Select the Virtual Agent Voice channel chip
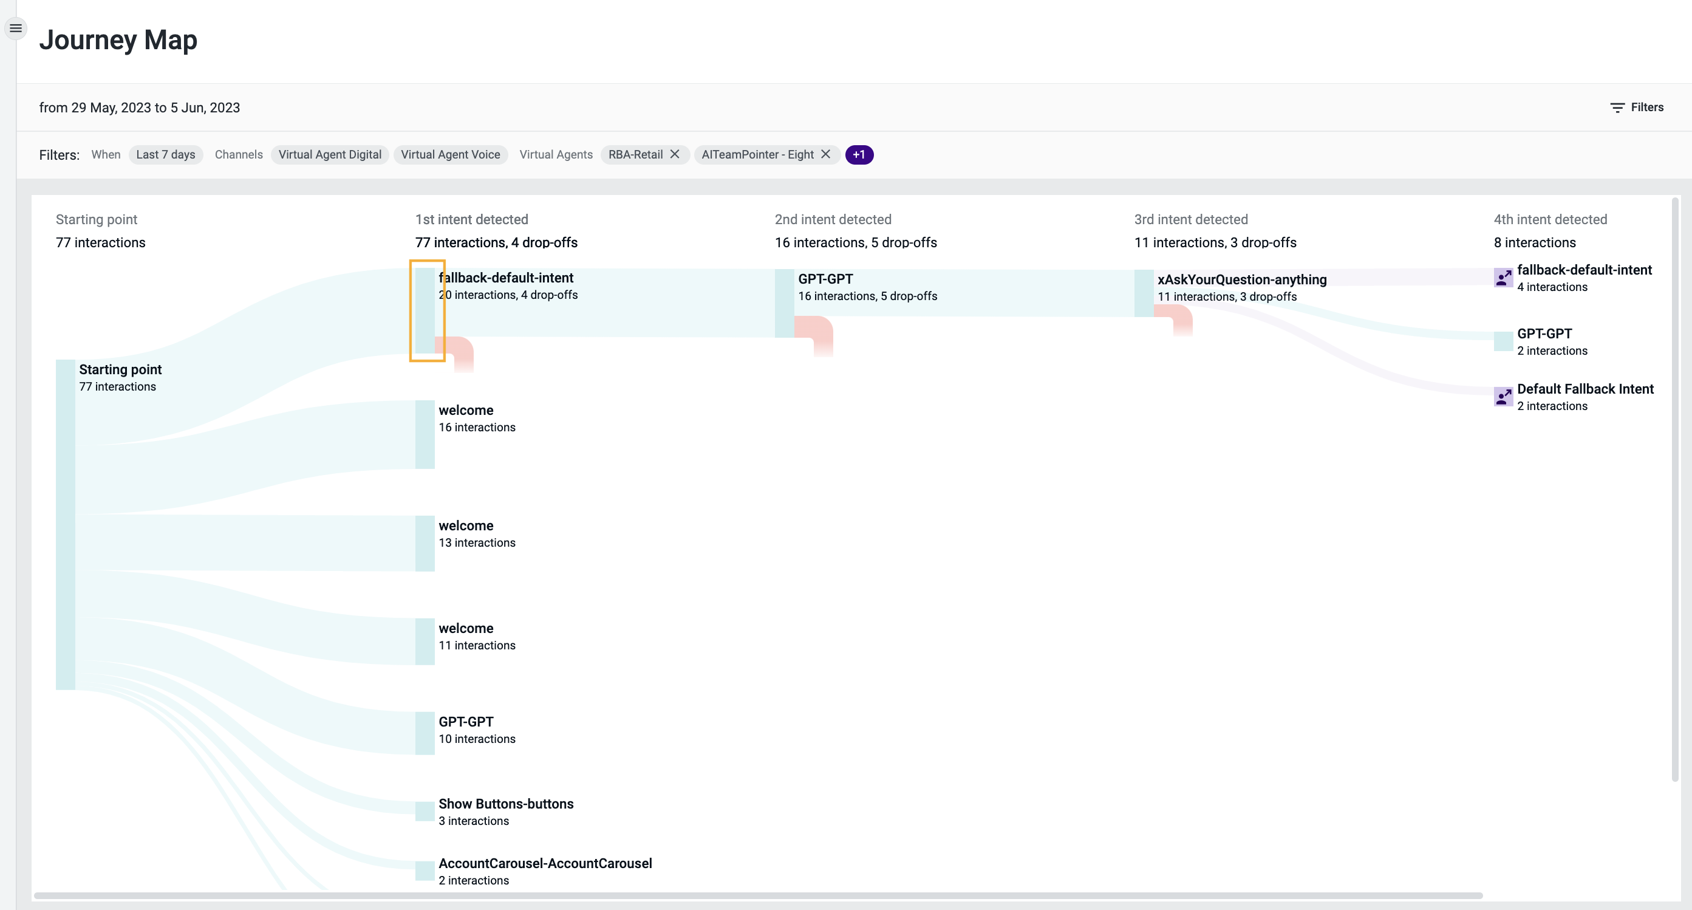1692x910 pixels. pos(450,154)
